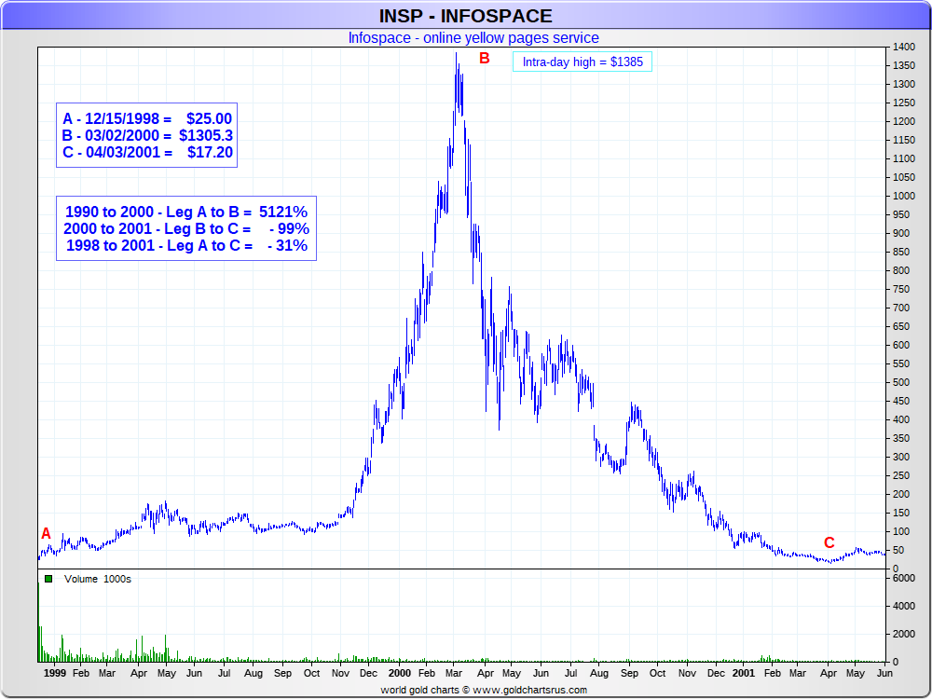The width and height of the screenshot is (932, 699).
Task: Click the green Volume legend square
Action: [x=48, y=579]
